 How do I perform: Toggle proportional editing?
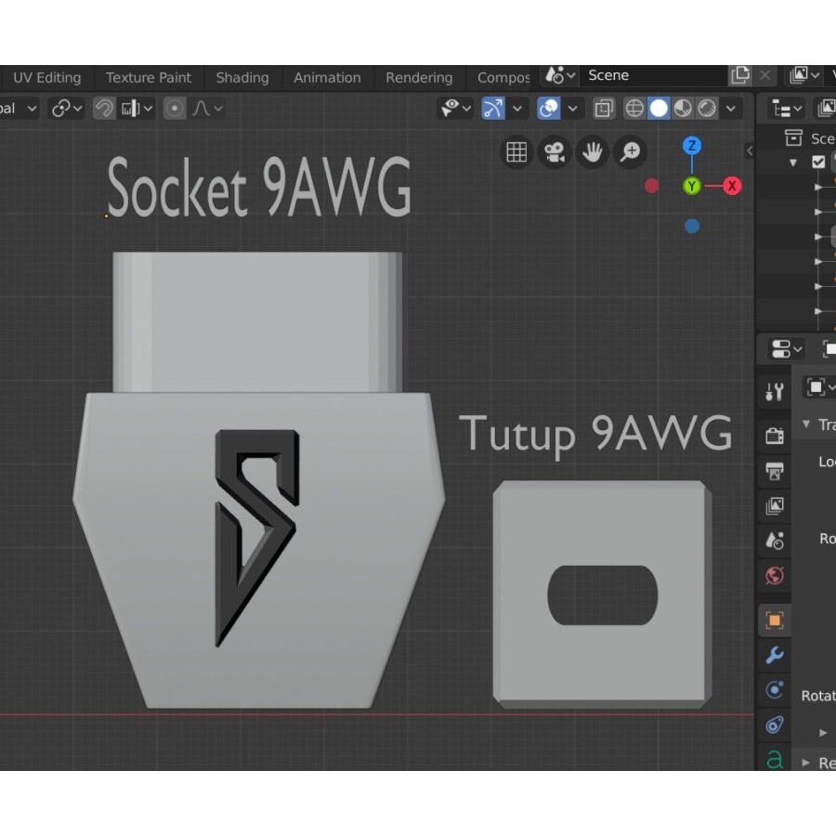(x=175, y=109)
